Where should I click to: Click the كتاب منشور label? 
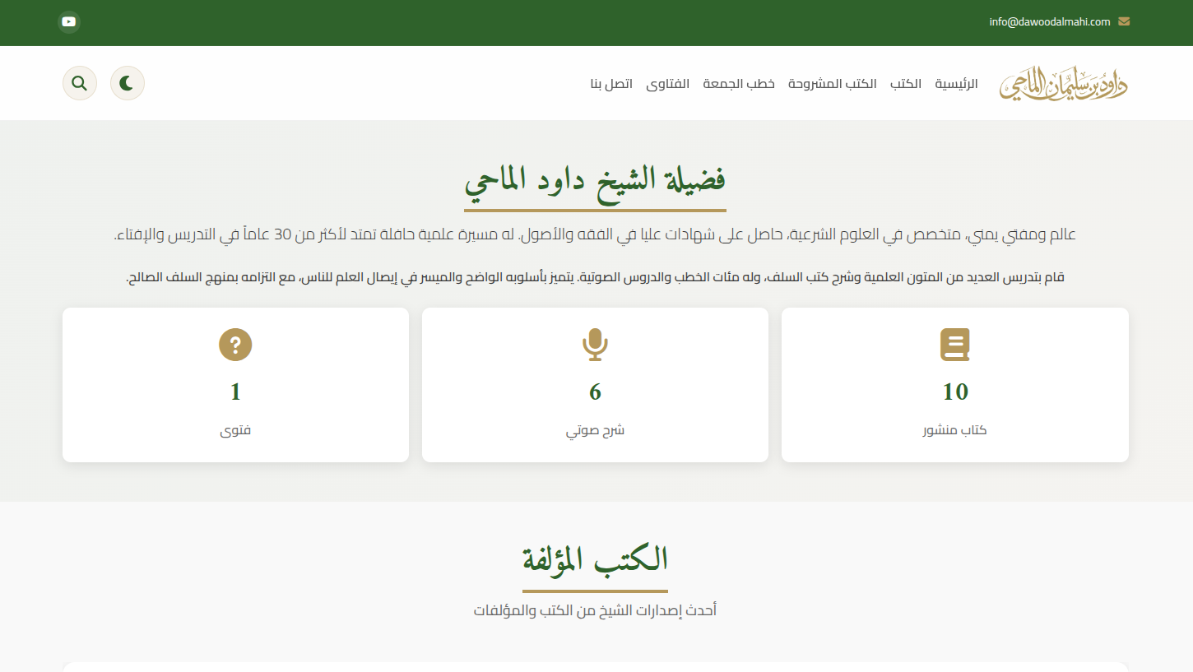pos(955,430)
